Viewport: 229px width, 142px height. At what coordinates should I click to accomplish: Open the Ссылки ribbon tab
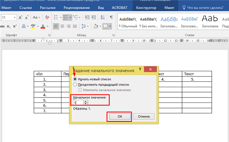[x=26, y=8]
